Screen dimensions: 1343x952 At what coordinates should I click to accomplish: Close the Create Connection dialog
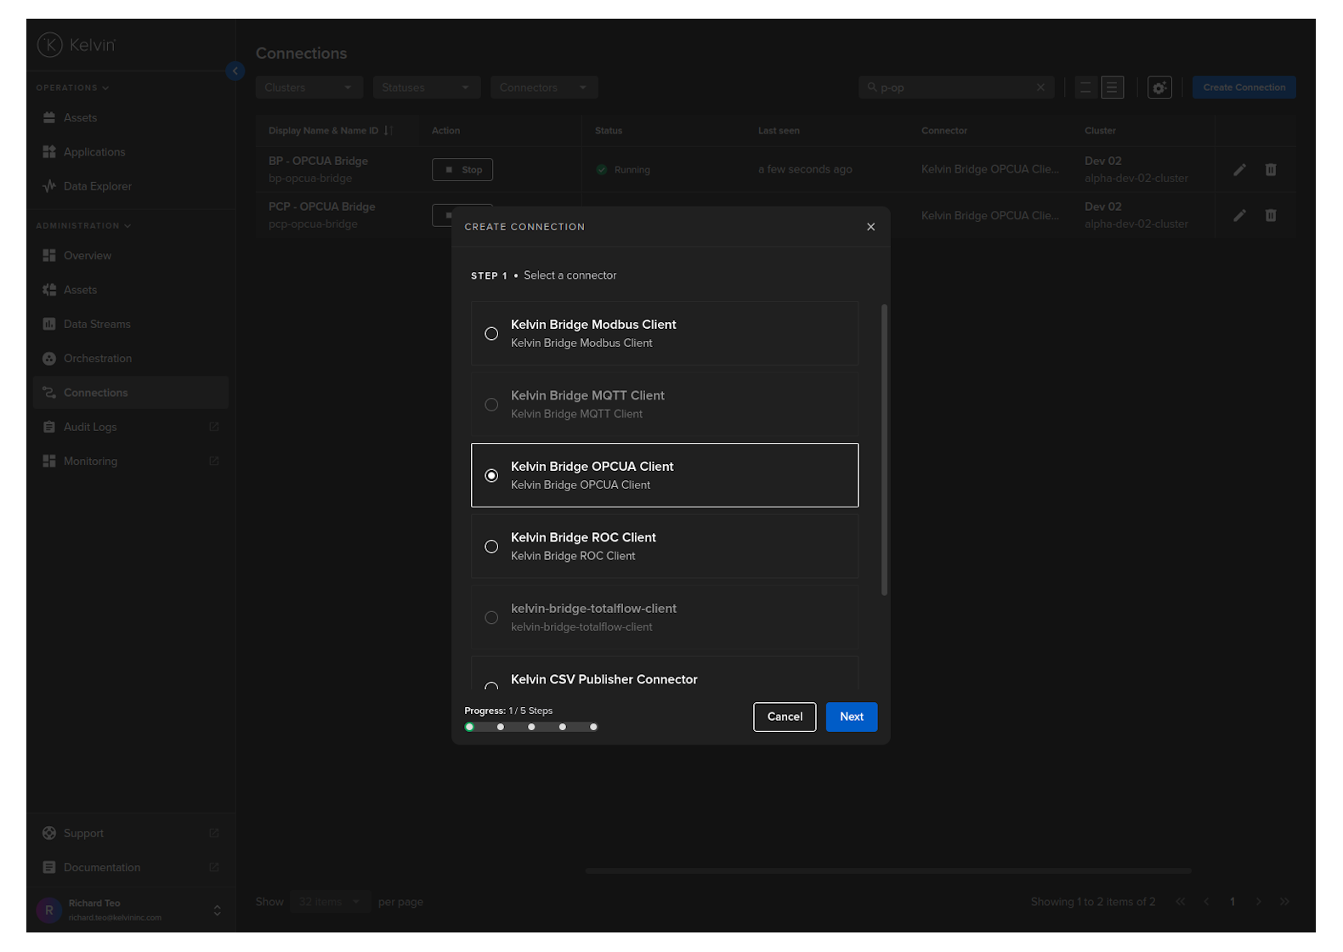[870, 227]
